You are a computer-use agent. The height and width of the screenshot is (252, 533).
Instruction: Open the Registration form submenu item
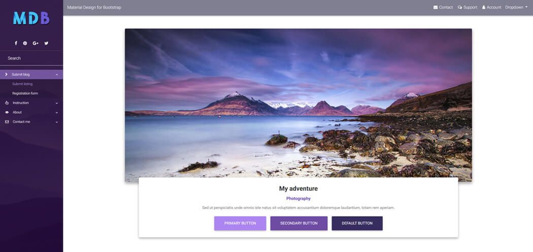(25, 93)
